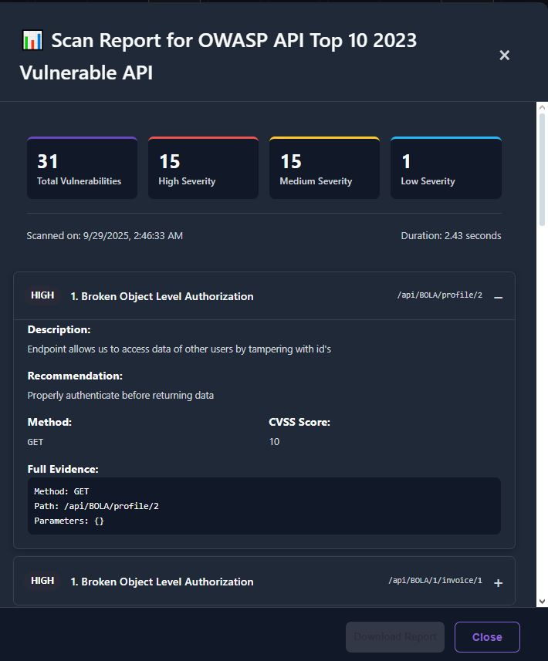Viewport: 548px width, 661px height.
Task: Select the 1 Low Severity card
Action: 445,168
